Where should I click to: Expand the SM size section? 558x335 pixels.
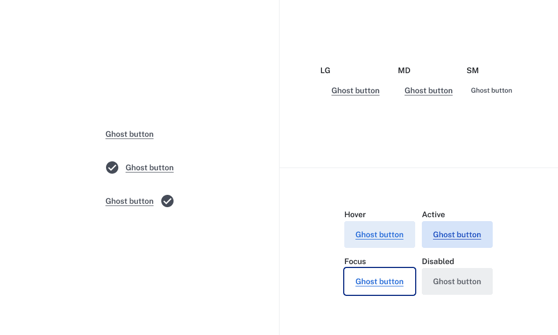tap(473, 70)
